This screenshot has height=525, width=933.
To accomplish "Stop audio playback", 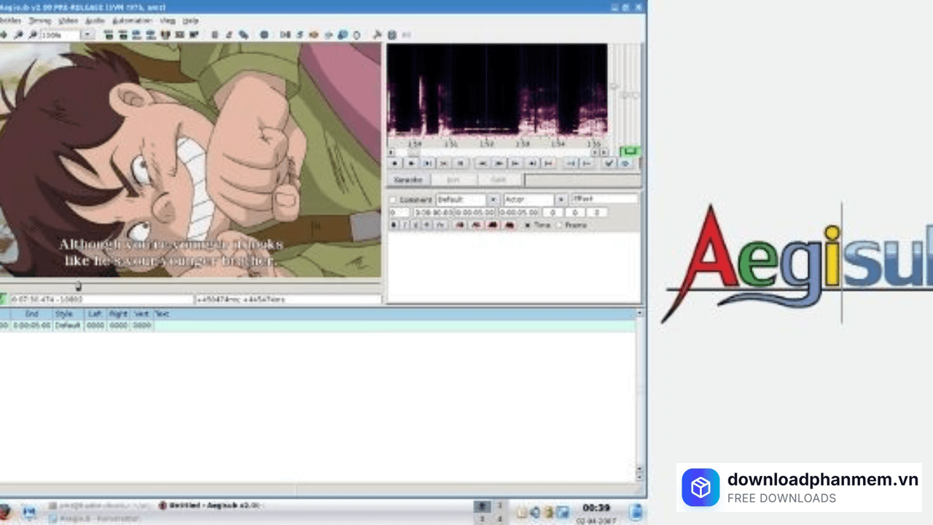I will point(459,163).
